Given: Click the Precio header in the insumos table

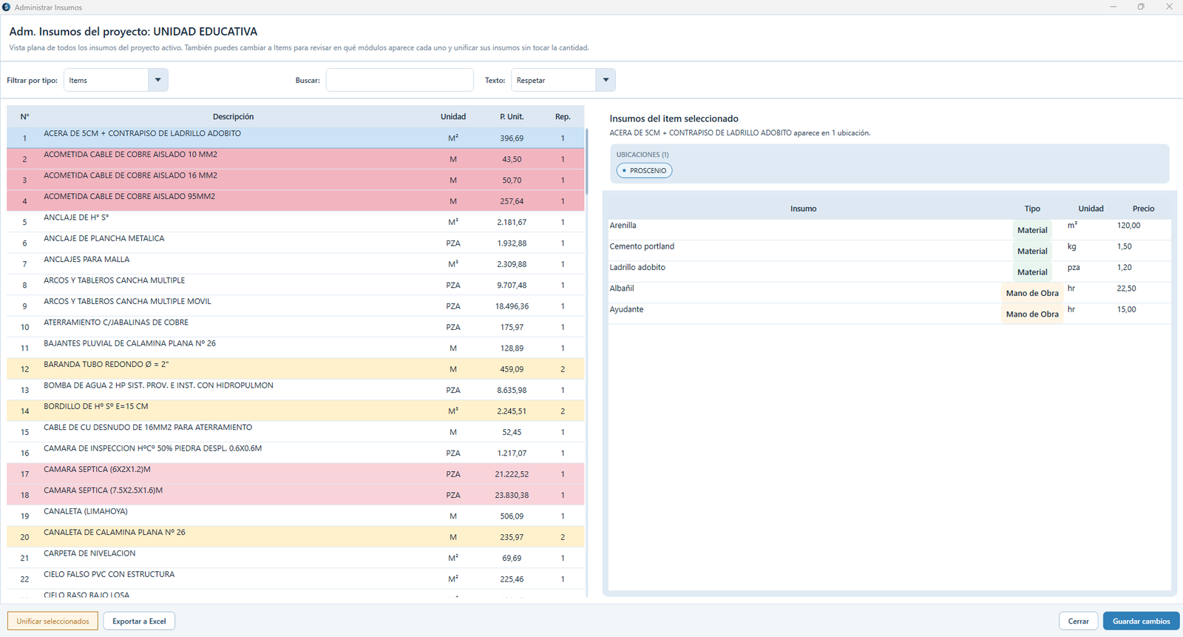Looking at the screenshot, I should pos(1143,209).
